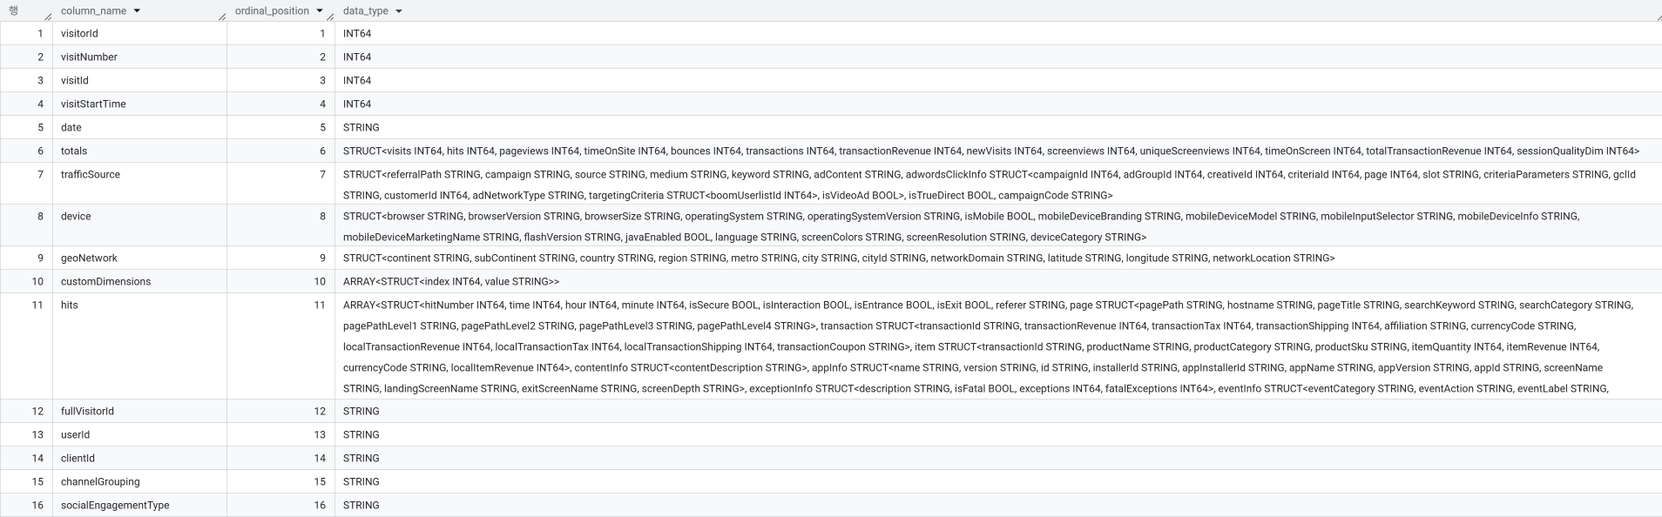Open the column_name header dropdown arrow
The width and height of the screenshot is (1662, 517).
pos(138,11)
